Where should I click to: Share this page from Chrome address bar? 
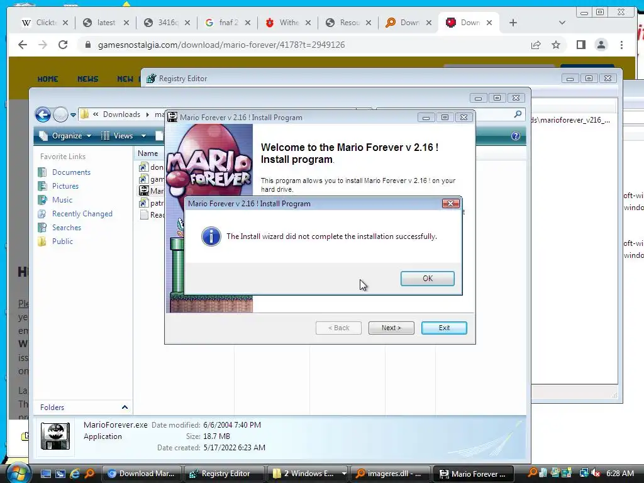(x=536, y=45)
